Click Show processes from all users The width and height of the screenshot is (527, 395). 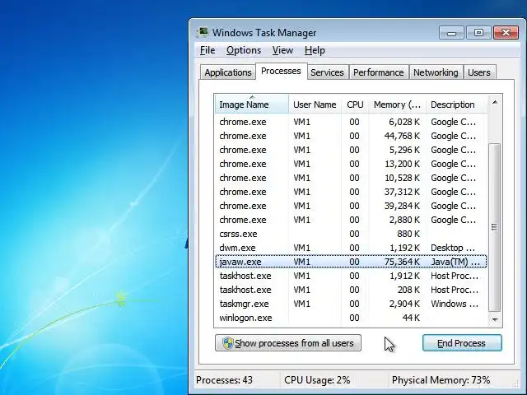[x=288, y=343]
